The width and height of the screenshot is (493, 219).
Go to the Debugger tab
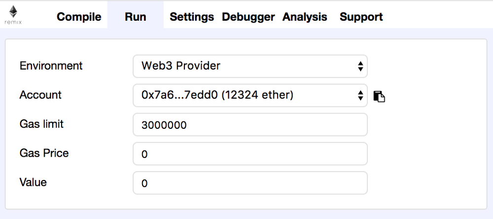pyautogui.click(x=248, y=17)
